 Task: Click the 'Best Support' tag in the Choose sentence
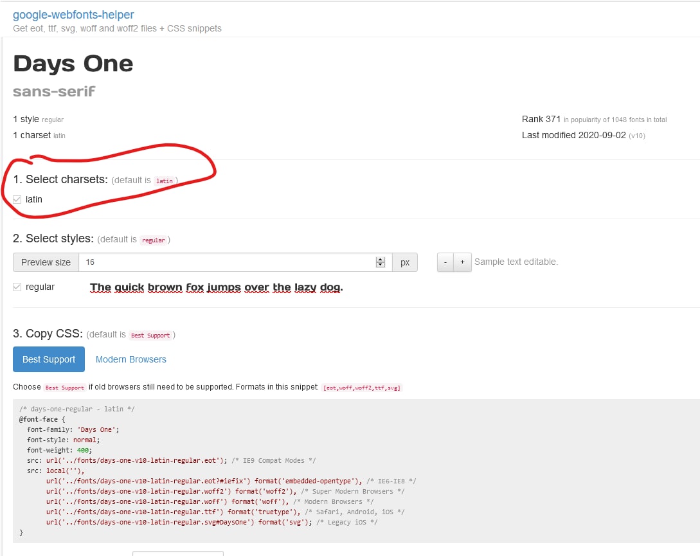point(65,388)
